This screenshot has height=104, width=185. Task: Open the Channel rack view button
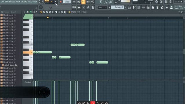pyautogui.click(x=139, y=8)
